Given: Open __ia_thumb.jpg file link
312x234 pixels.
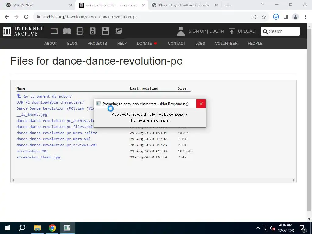Looking at the screenshot, I should (32, 115).
